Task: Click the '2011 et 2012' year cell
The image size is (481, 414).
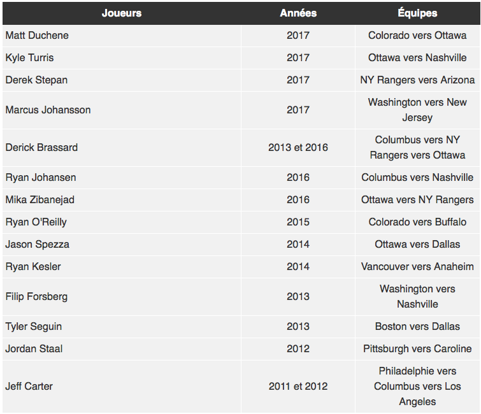Action: coord(298,387)
